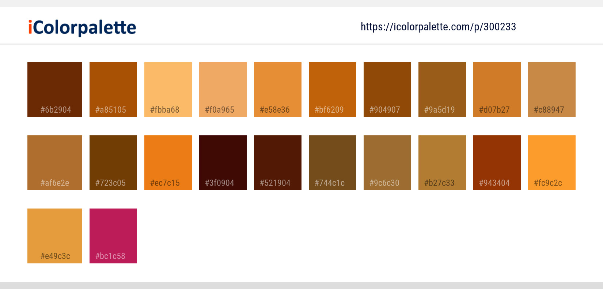Image resolution: width=603 pixels, height=289 pixels.
Task: Choose the magenta #bc1c58 swatch
Action: pos(113,236)
